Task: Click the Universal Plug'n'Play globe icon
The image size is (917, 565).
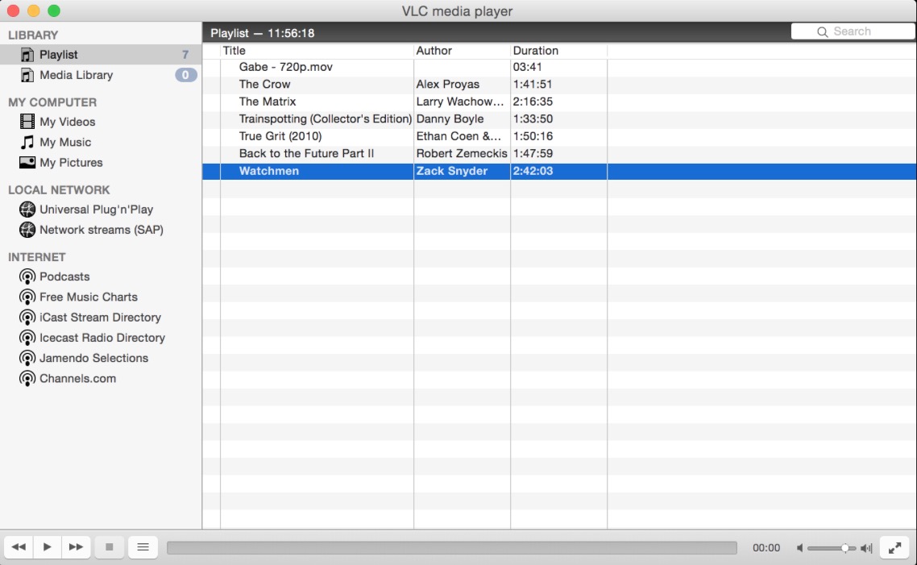Action: point(27,210)
